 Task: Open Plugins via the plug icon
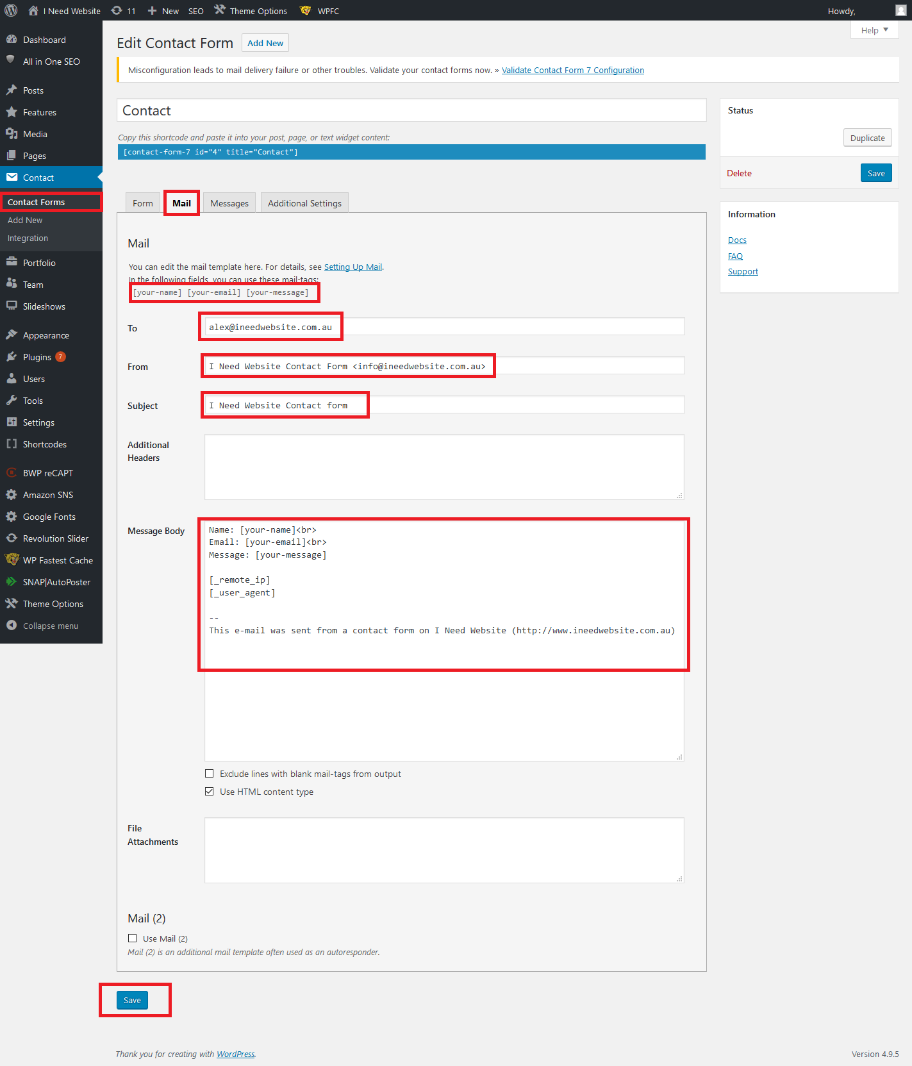pyautogui.click(x=12, y=357)
